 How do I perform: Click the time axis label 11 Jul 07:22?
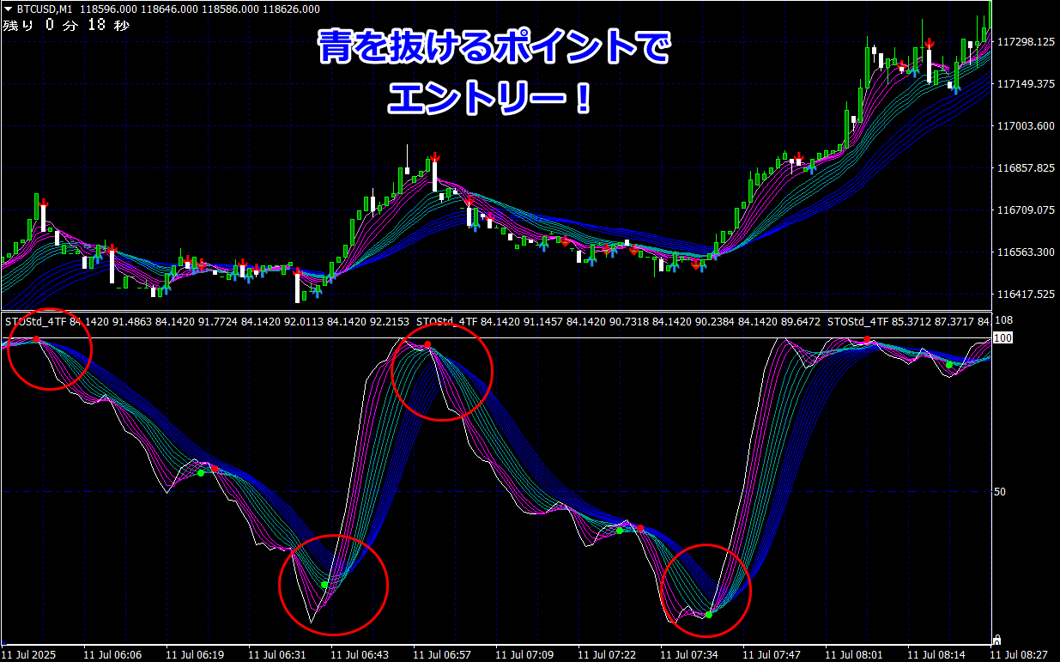607,655
